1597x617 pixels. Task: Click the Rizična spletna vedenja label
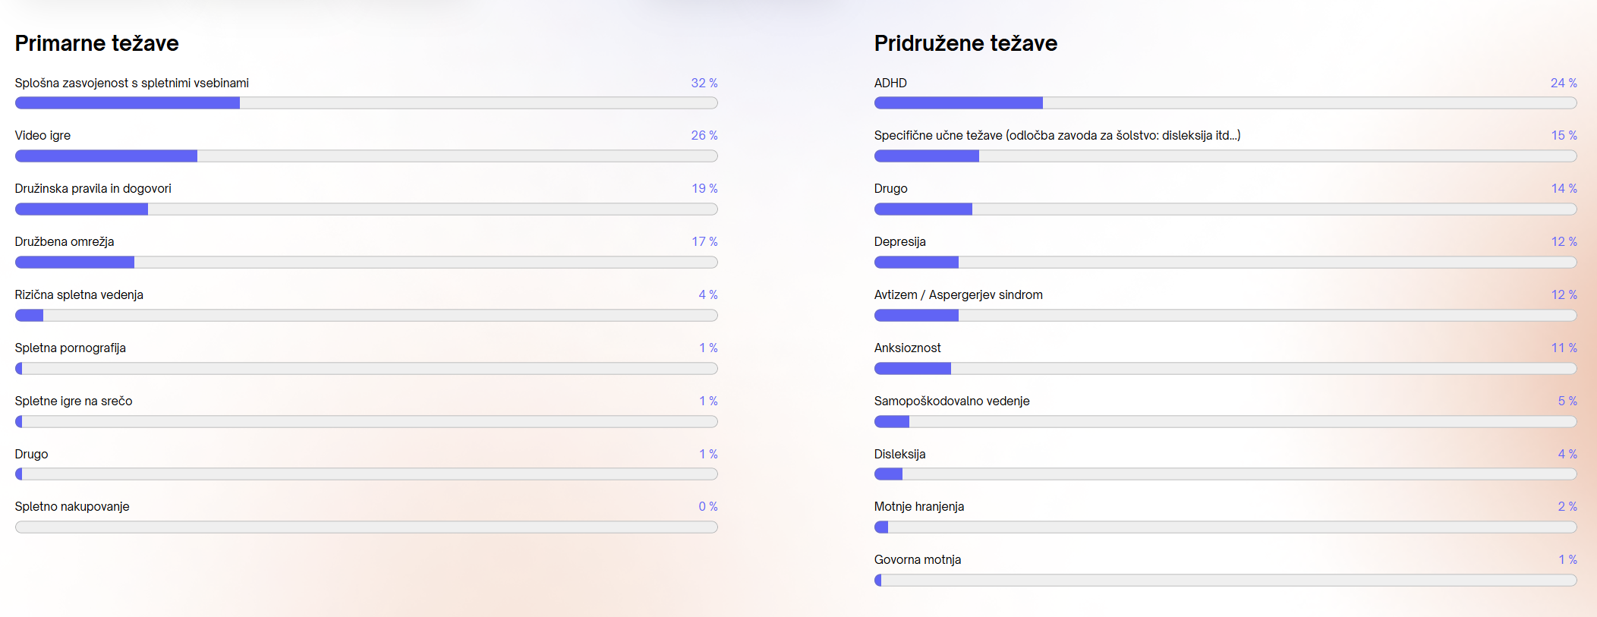(x=79, y=294)
